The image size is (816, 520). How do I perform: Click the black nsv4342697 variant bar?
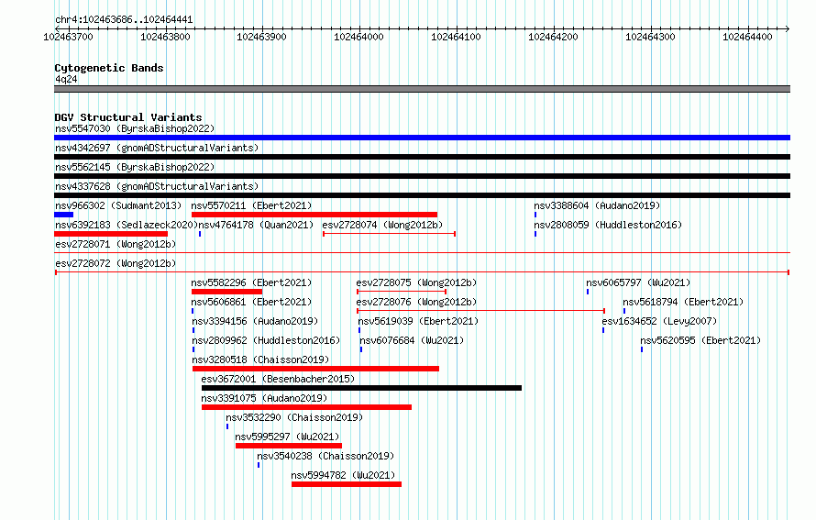pyautogui.click(x=422, y=157)
